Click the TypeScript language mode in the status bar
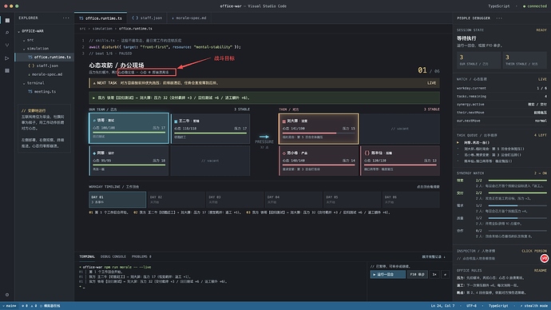The image size is (551, 310). [x=498, y=306]
